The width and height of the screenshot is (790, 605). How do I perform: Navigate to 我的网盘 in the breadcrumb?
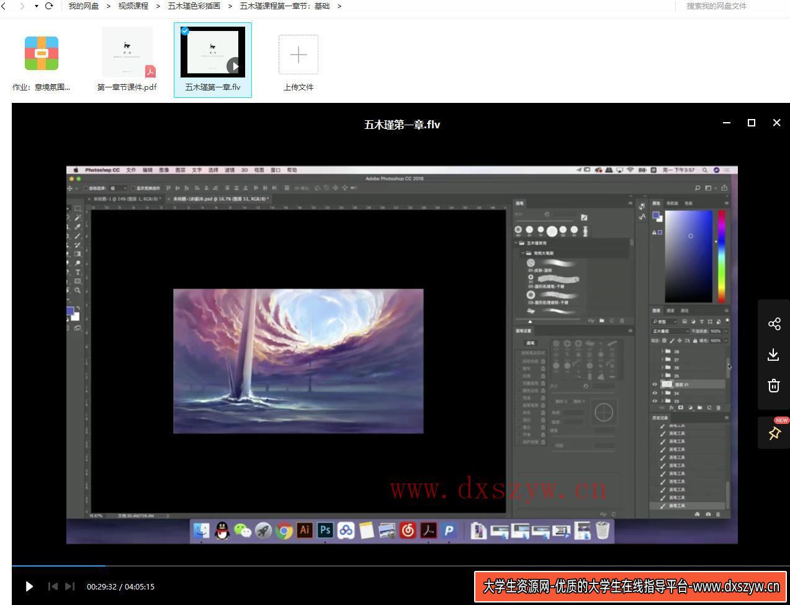pyautogui.click(x=83, y=6)
